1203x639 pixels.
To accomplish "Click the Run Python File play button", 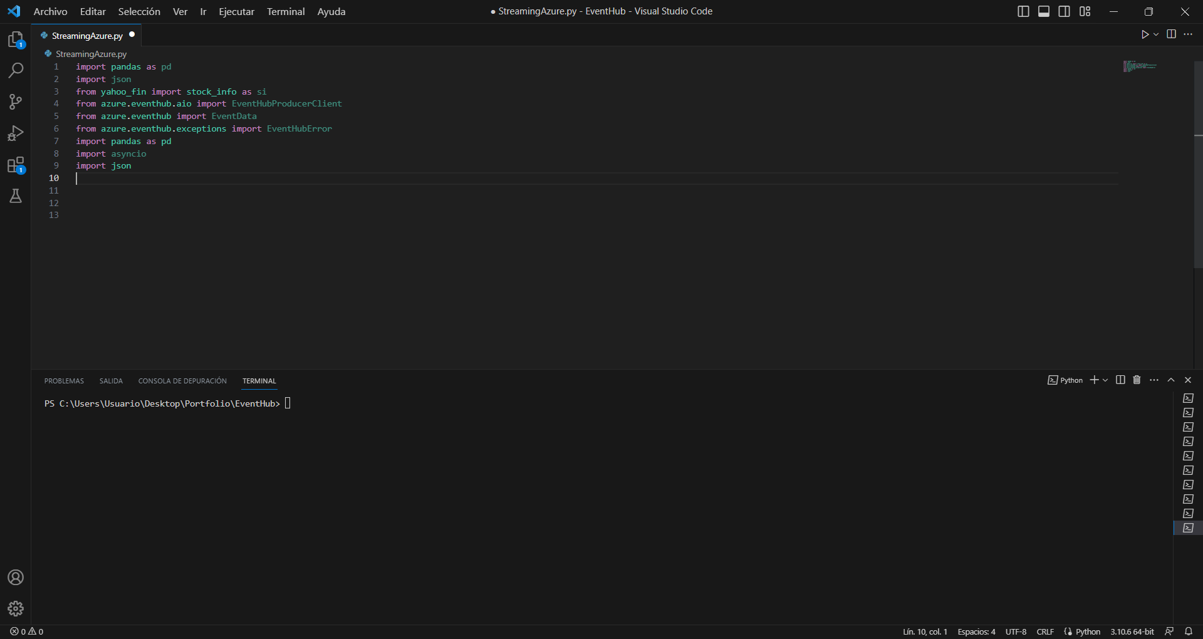I will coord(1145,34).
